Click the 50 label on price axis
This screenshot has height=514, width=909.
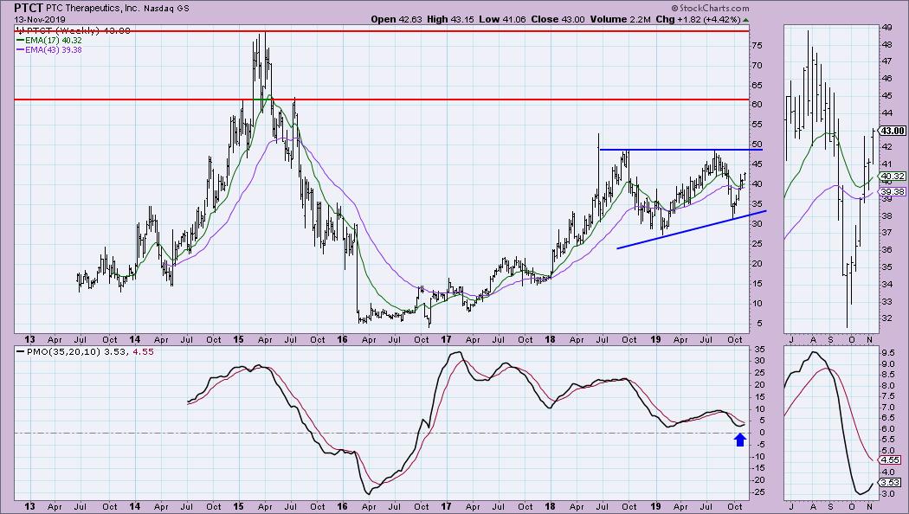(757, 145)
